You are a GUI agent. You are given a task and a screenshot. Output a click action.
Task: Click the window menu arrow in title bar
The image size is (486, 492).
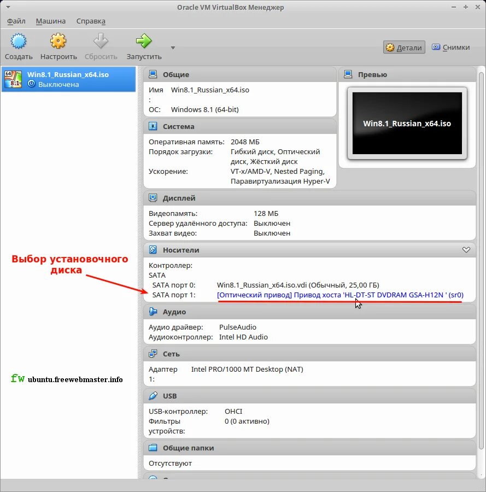click(8, 7)
